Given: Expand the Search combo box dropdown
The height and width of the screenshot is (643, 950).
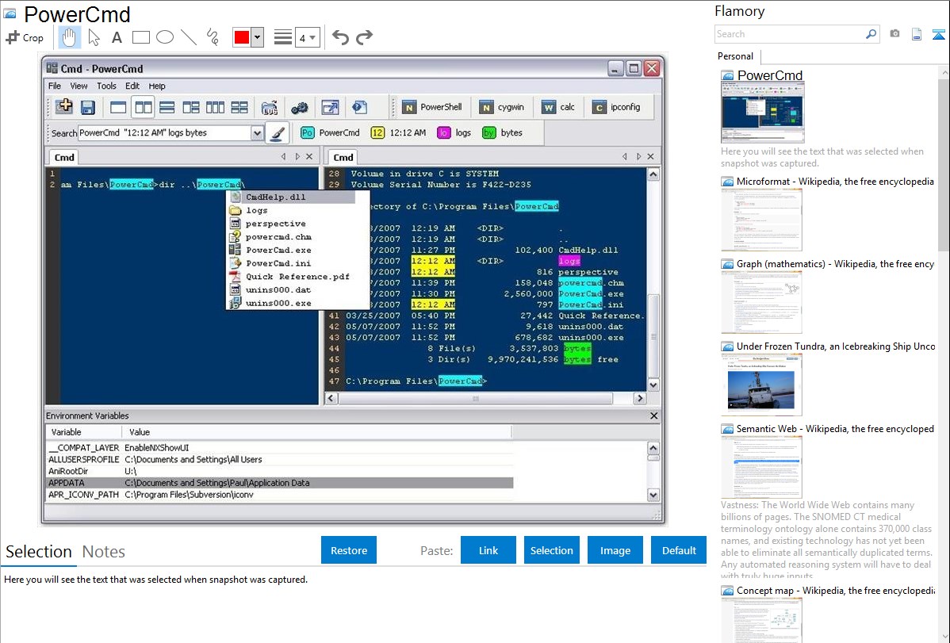Looking at the screenshot, I should tap(257, 132).
